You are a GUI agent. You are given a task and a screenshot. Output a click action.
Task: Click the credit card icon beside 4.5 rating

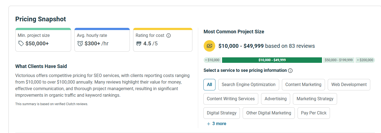tap(139, 43)
